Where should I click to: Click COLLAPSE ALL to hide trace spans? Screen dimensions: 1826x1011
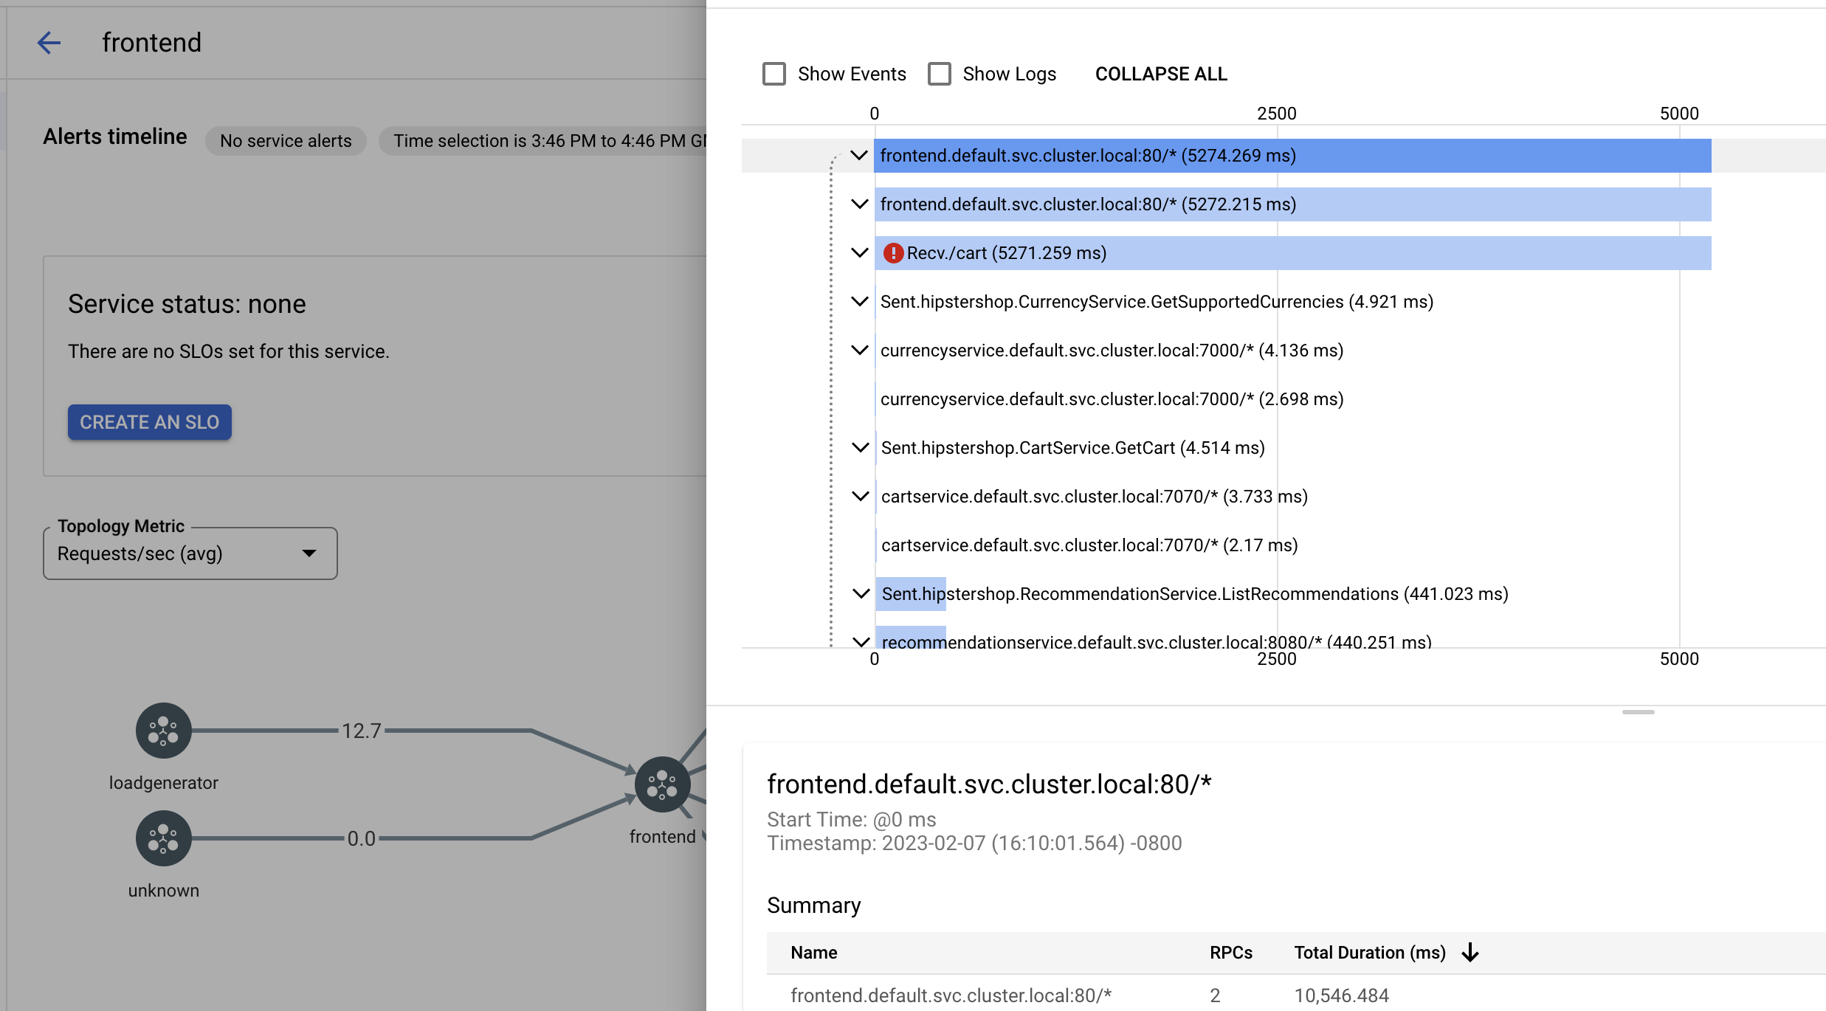click(1159, 74)
